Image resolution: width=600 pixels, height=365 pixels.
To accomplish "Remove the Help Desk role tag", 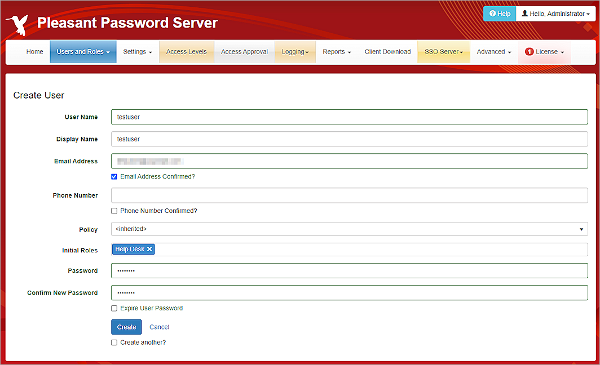I will [149, 248].
